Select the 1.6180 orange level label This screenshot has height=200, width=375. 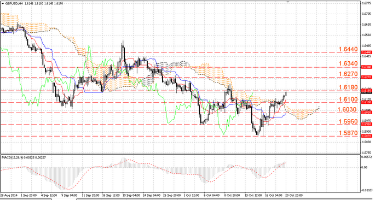[348, 87]
